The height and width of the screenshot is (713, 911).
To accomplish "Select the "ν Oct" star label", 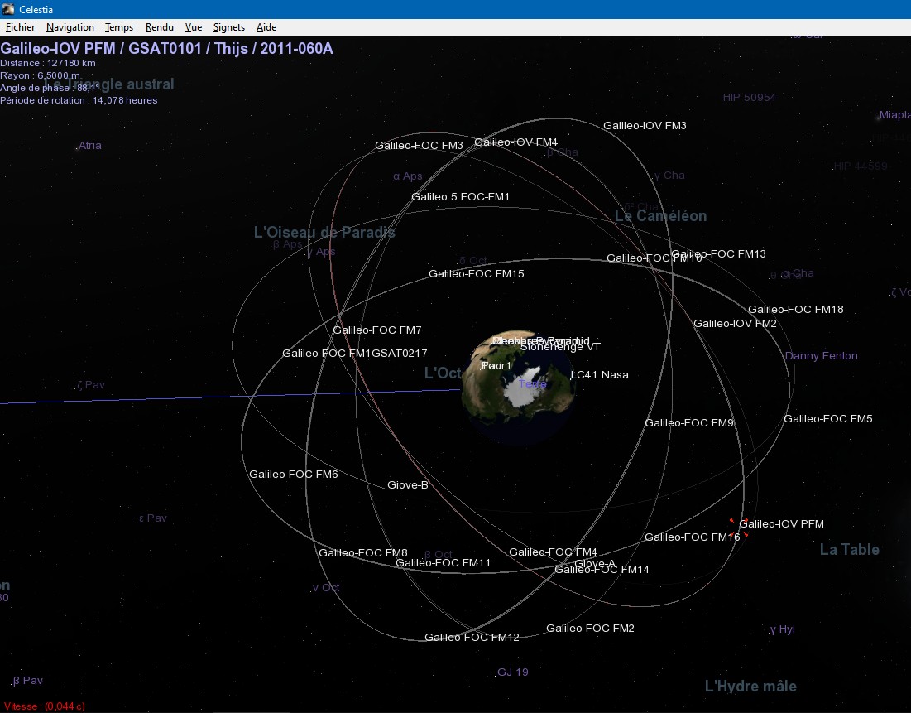I will [x=326, y=588].
